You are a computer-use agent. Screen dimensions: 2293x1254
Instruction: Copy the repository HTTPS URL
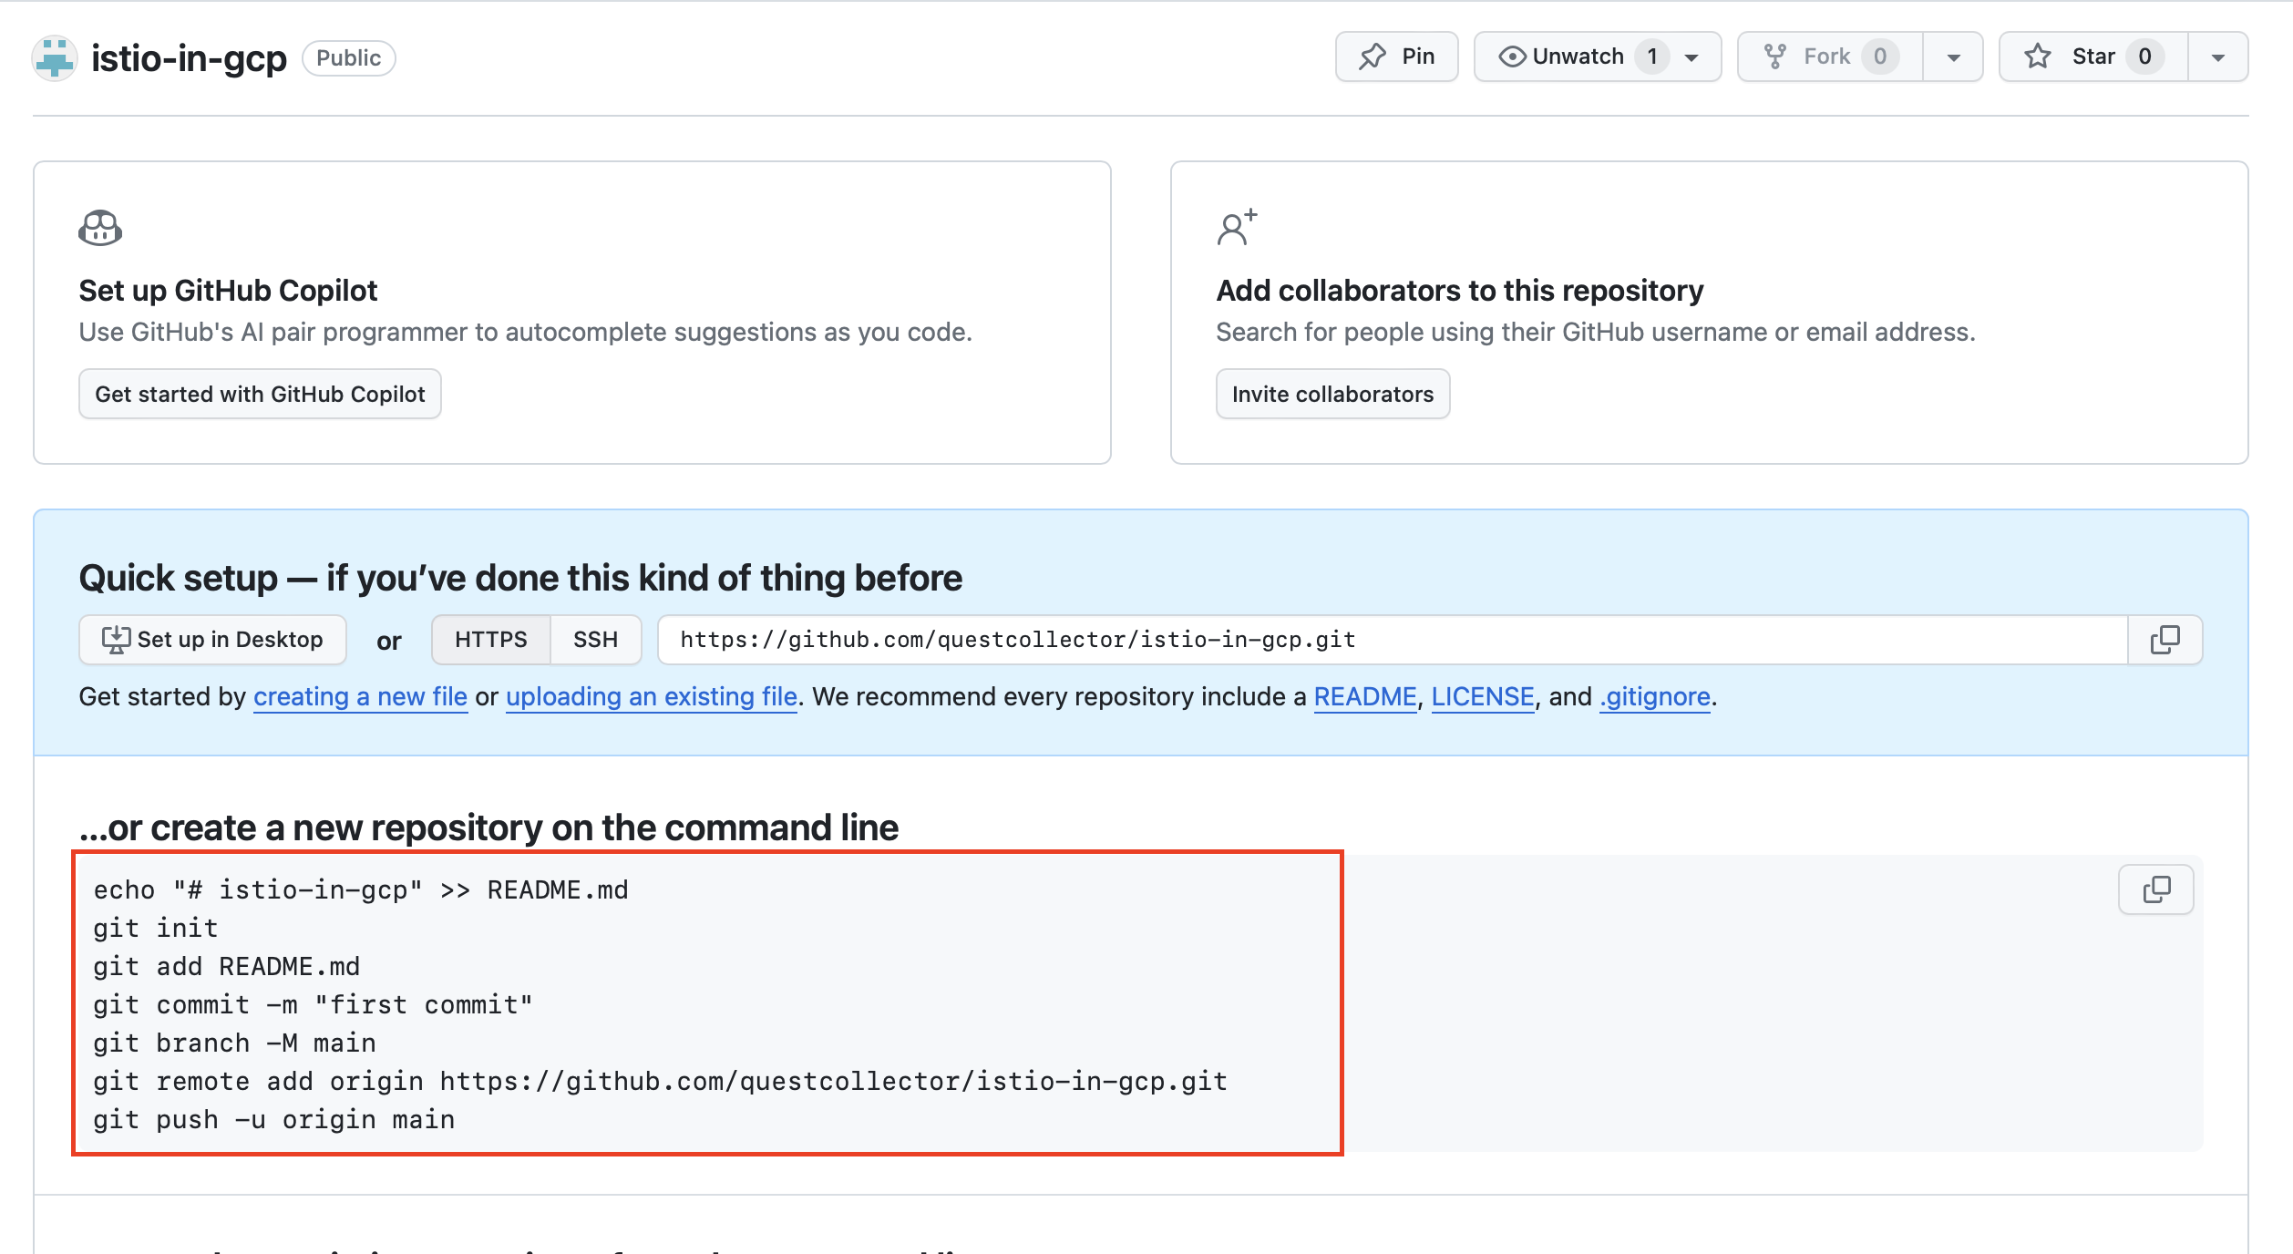pos(2164,640)
